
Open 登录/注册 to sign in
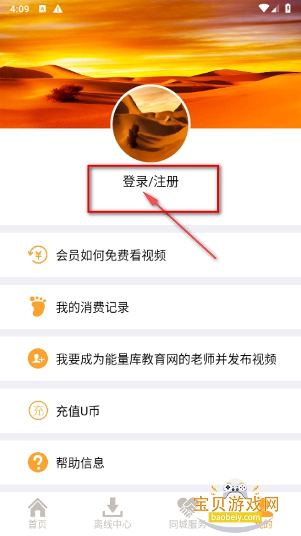click(x=150, y=182)
